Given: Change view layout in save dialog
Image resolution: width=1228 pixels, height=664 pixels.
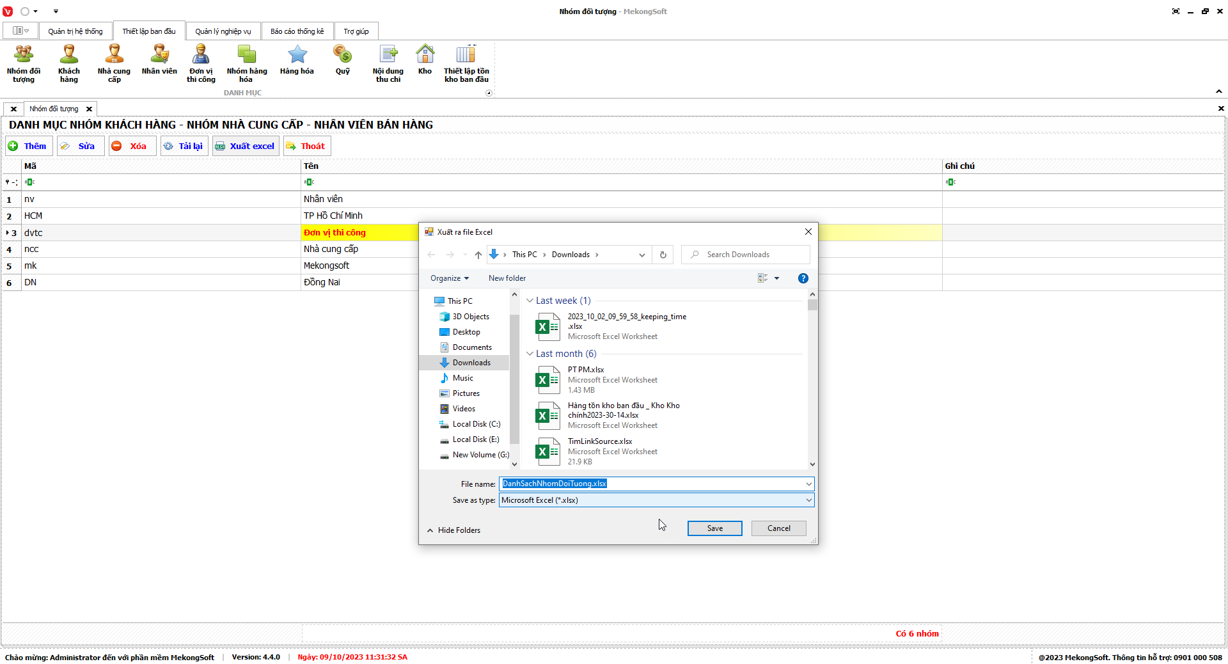Looking at the screenshot, I should [x=762, y=278].
